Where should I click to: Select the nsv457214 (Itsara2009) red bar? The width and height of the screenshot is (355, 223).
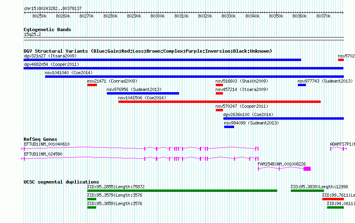click(219, 93)
